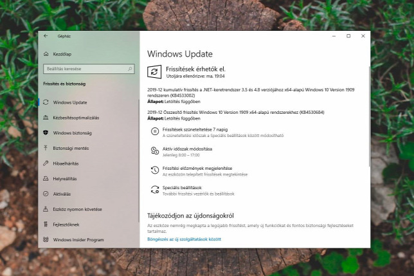Image resolution: width=414 pixels, height=276 pixels.
Task: Click the Hibaelhárítás wrench icon
Action: point(46,163)
